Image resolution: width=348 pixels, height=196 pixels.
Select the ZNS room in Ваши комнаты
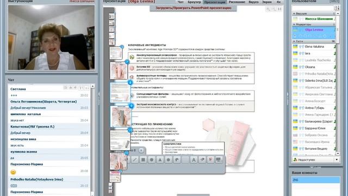(x=315, y=180)
